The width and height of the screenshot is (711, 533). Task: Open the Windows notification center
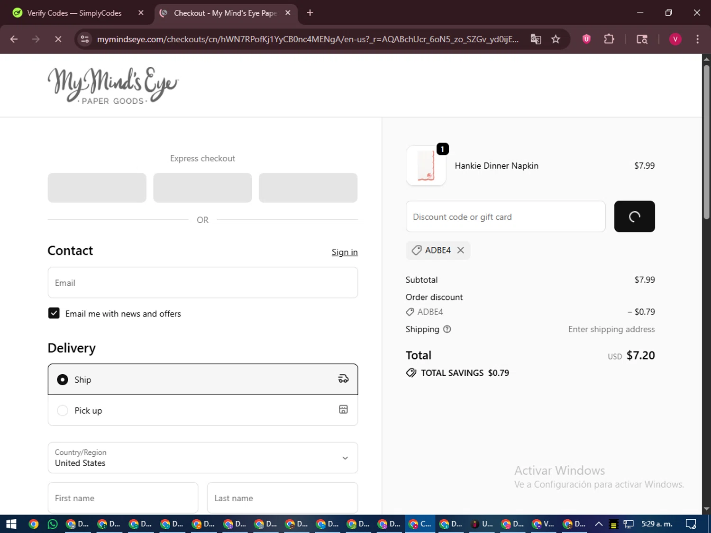click(x=691, y=524)
